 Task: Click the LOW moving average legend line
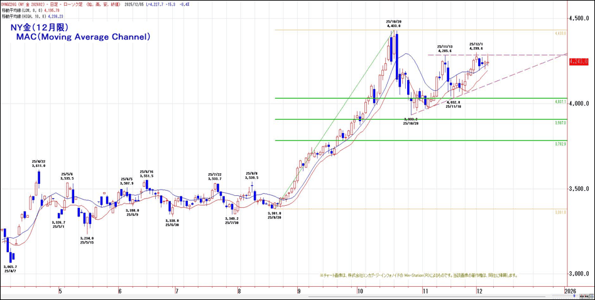click(31, 10)
